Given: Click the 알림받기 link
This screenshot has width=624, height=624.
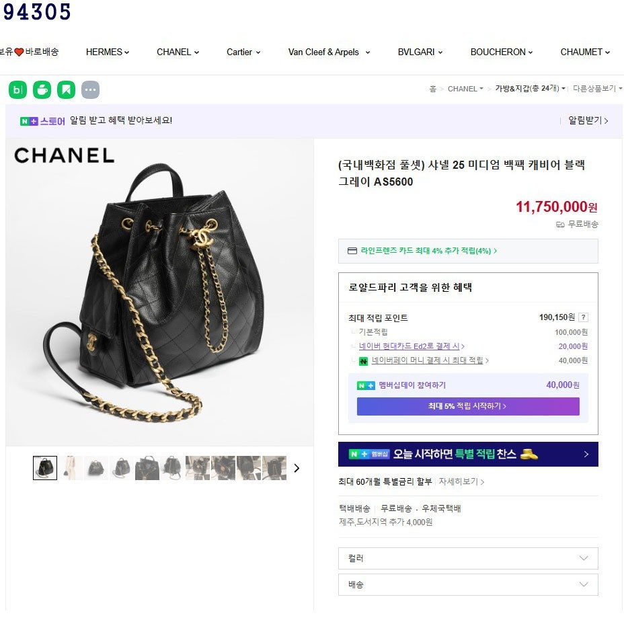Looking at the screenshot, I should tap(588, 120).
